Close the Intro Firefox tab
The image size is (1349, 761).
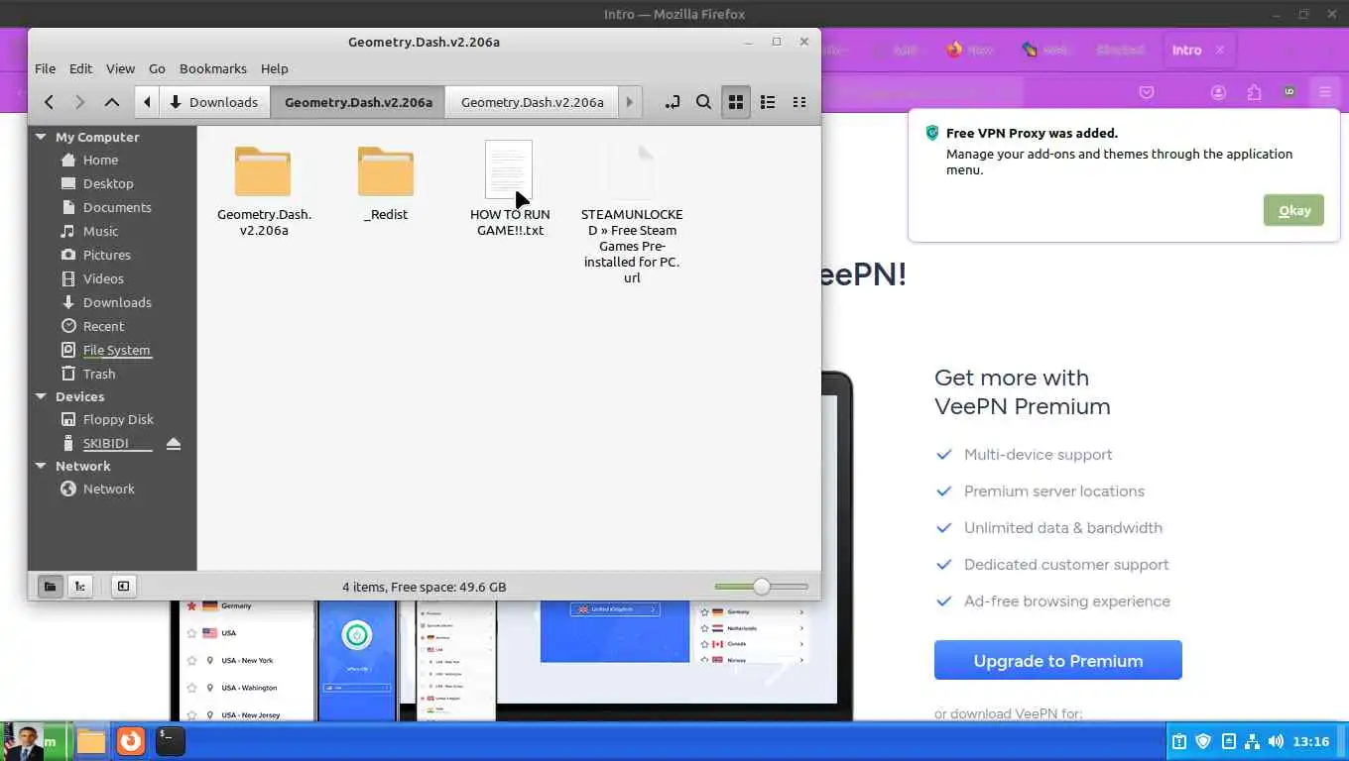tap(1220, 50)
